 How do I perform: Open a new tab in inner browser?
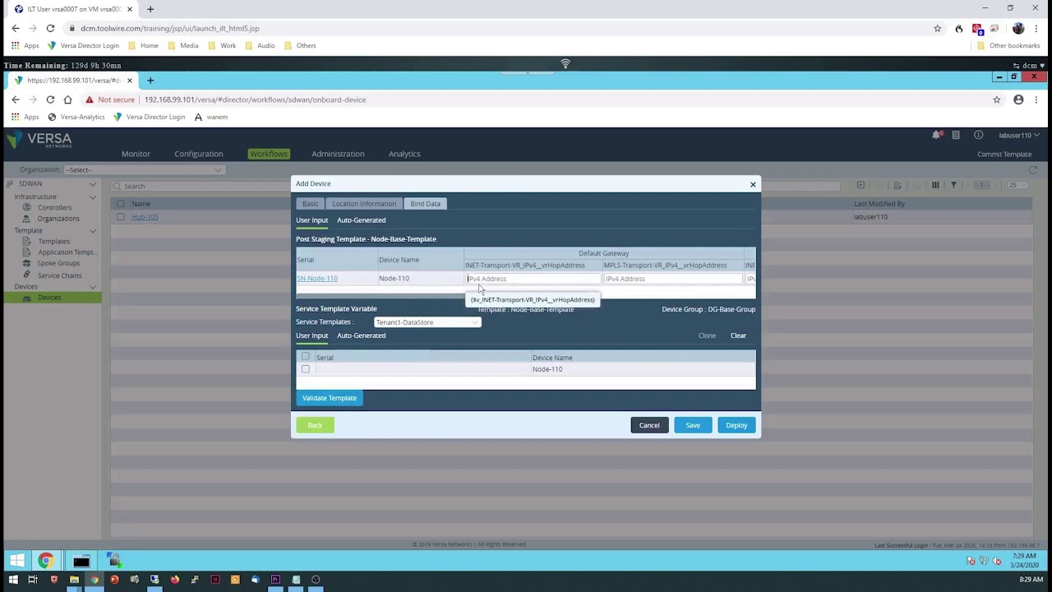click(x=150, y=81)
